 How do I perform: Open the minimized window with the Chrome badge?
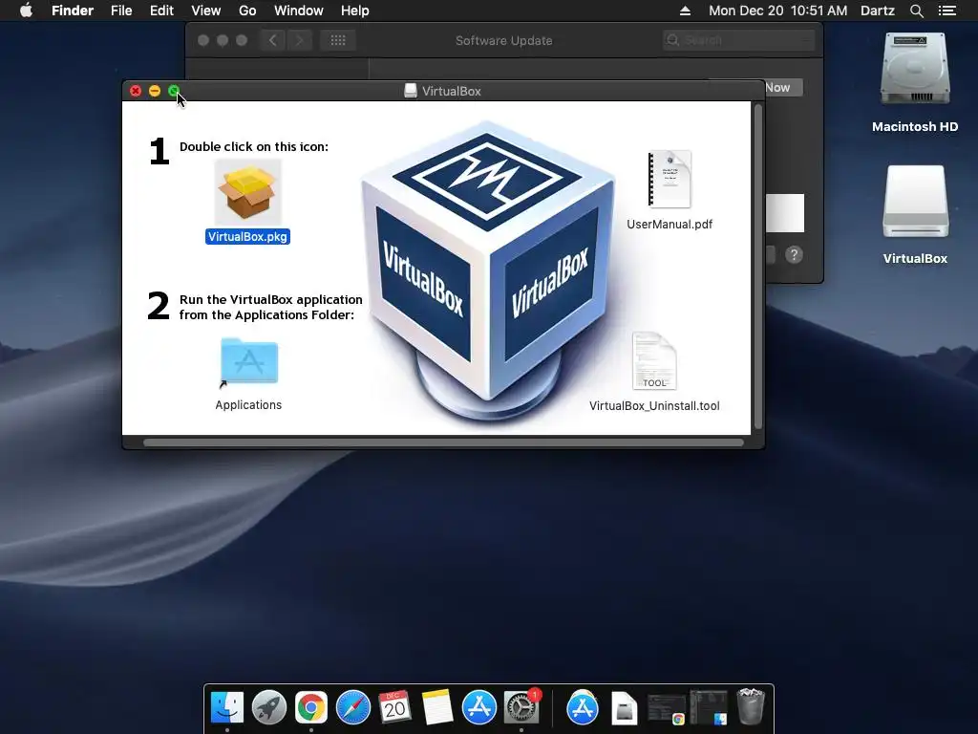pyautogui.click(x=666, y=709)
